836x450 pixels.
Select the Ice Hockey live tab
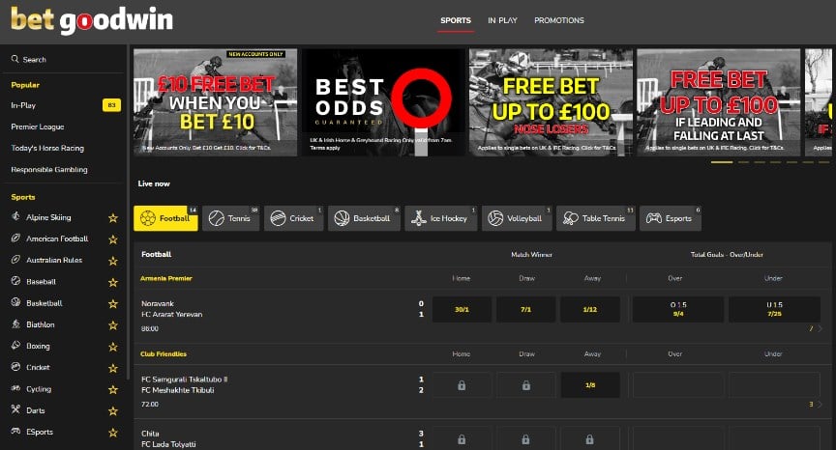coord(441,218)
